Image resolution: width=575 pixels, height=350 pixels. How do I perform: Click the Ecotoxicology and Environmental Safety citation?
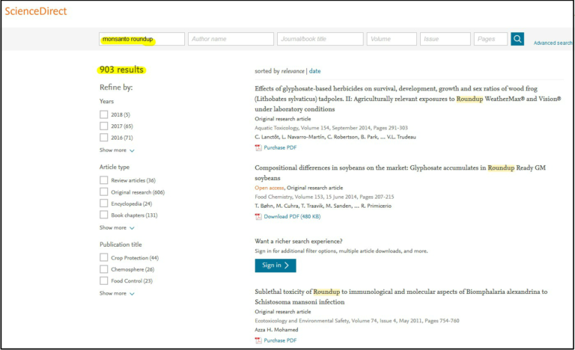357,321
